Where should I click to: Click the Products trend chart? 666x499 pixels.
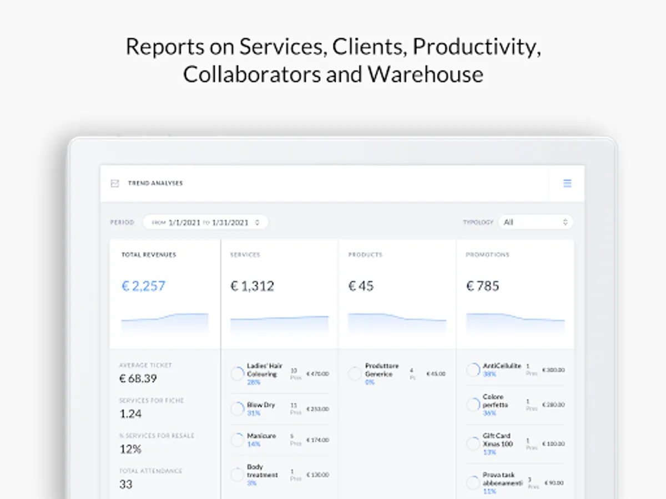(397, 323)
